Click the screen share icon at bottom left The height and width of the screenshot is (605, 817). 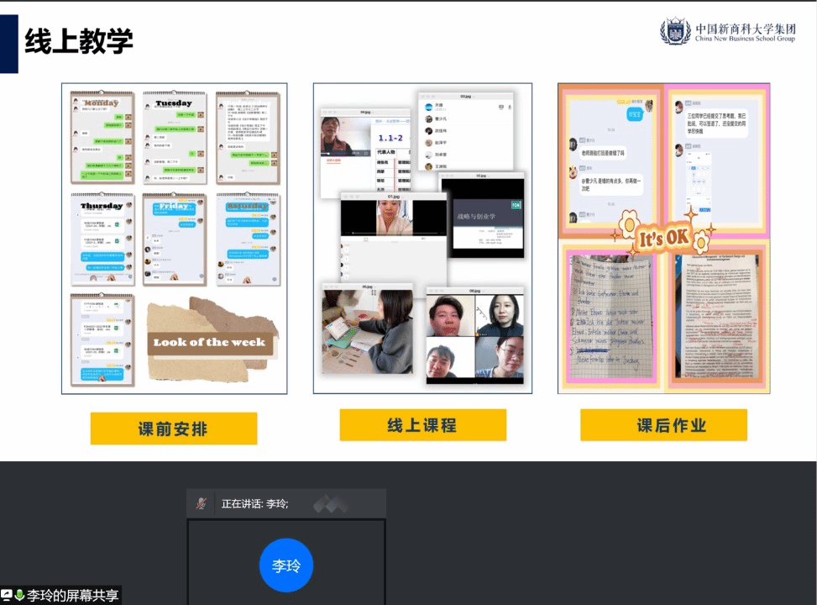[7, 596]
